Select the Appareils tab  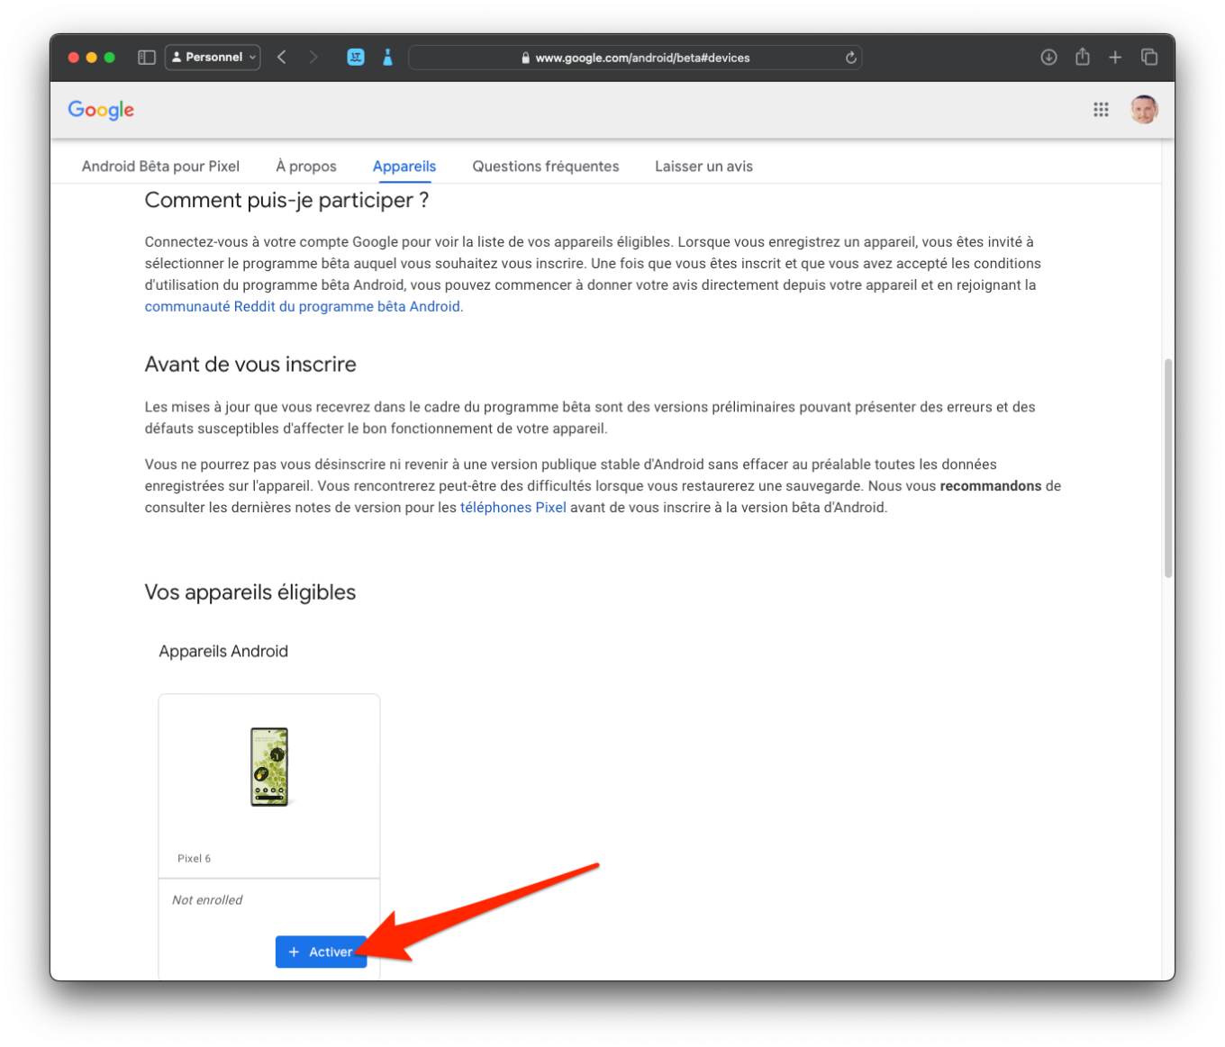404,167
